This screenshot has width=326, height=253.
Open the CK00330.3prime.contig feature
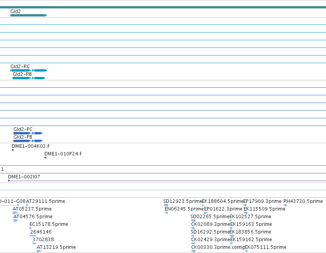click(x=193, y=251)
